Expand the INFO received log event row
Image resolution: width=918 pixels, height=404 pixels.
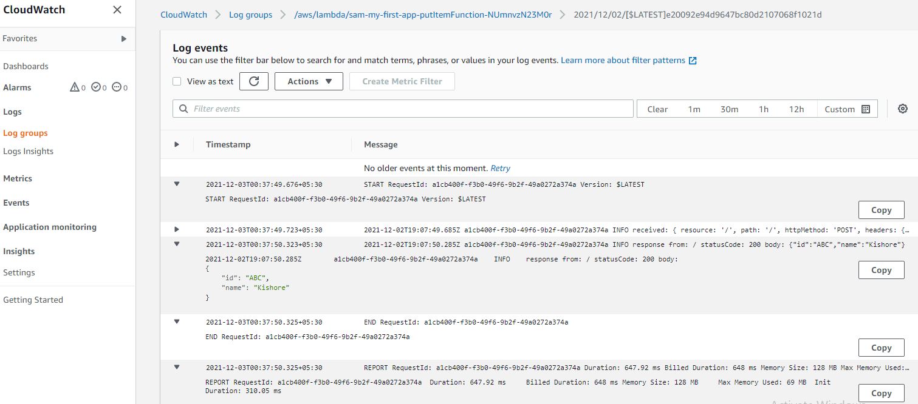177,229
